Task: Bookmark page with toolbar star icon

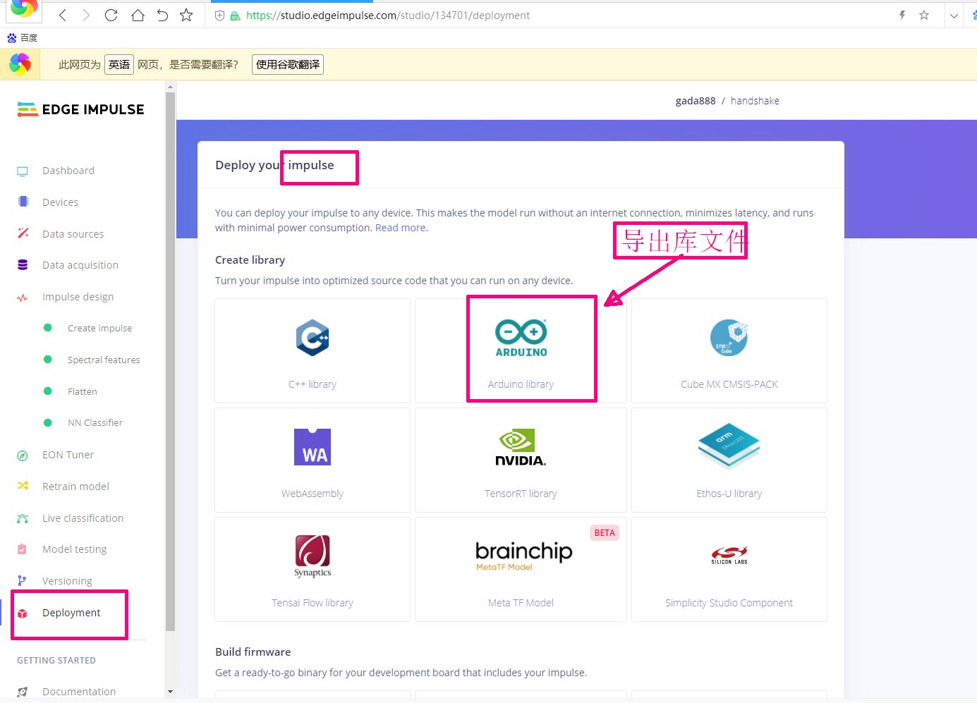Action: (x=186, y=15)
